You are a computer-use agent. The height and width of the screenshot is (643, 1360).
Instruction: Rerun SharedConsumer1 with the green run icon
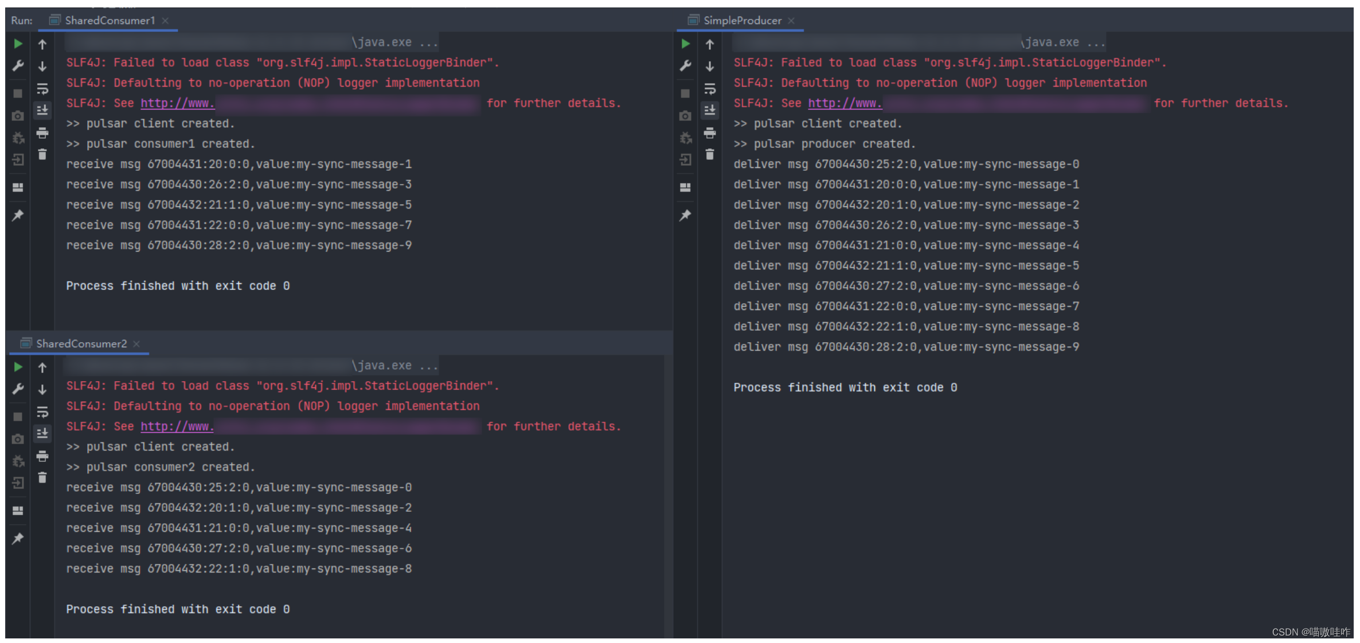click(x=18, y=44)
